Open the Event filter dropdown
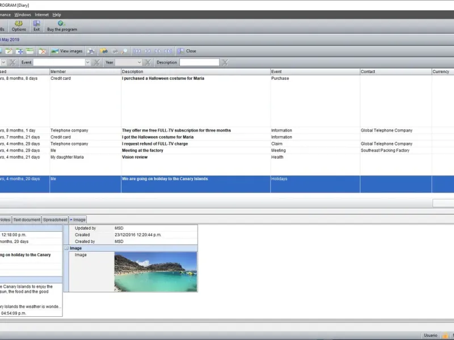This screenshot has width=454, height=340. [87, 62]
